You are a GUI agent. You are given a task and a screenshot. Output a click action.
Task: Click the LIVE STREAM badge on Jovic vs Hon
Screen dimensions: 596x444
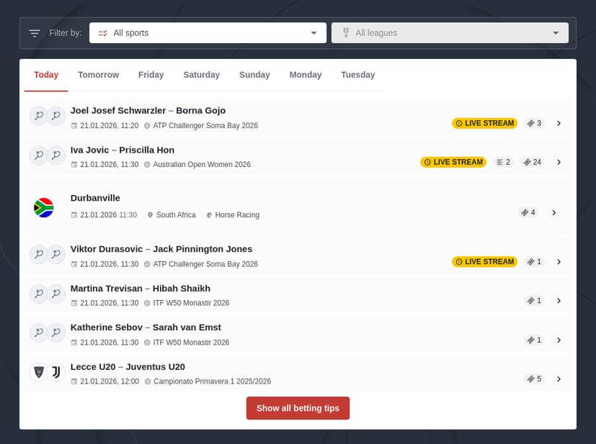[x=453, y=162]
